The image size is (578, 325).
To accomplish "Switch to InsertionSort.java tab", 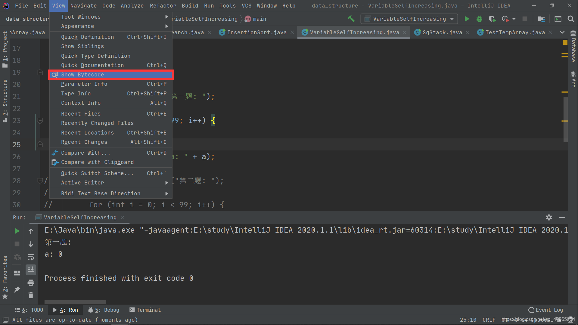I will tap(256, 32).
